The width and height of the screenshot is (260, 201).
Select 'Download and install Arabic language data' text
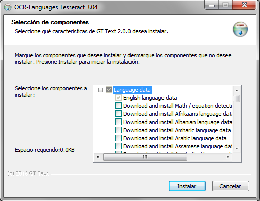(175, 138)
